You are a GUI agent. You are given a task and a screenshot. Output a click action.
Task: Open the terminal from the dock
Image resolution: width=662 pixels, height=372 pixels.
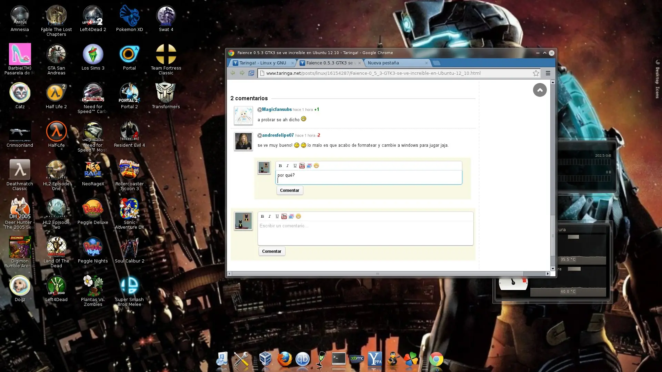[x=339, y=359]
